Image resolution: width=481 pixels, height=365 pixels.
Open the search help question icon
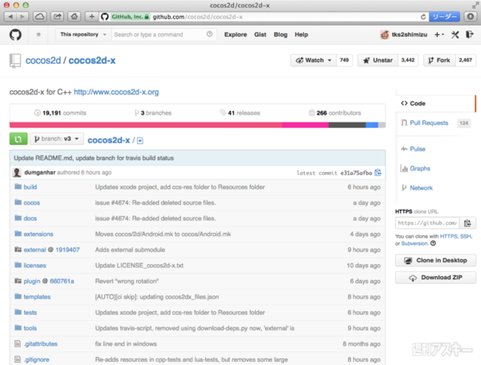tap(209, 34)
